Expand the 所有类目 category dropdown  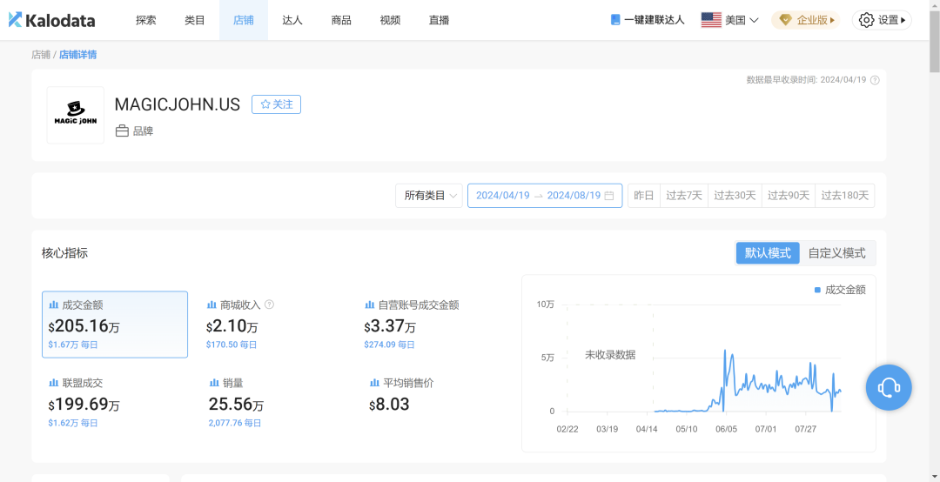coord(428,196)
